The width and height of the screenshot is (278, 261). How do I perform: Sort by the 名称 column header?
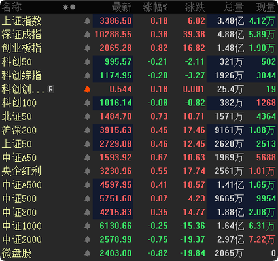[x=12, y=7]
